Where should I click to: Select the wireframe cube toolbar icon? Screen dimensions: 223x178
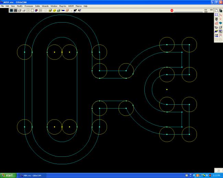[20, 10]
